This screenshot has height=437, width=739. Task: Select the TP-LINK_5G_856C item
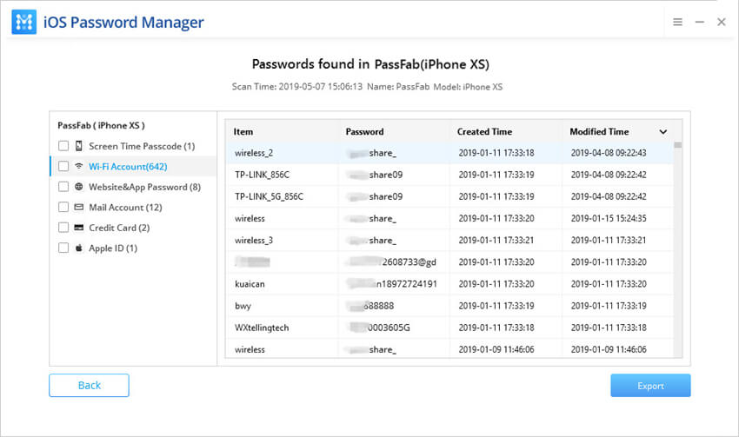point(270,196)
